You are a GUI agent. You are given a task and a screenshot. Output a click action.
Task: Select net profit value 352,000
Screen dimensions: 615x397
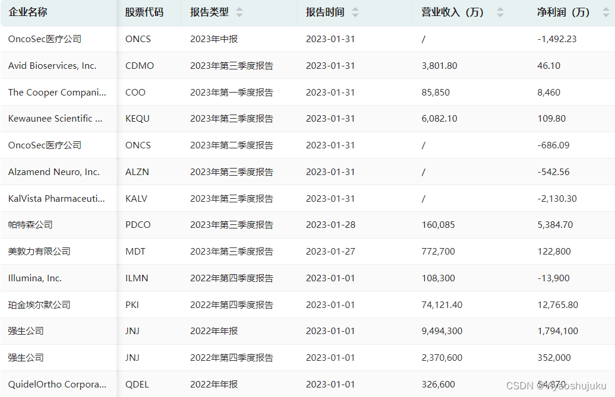[554, 357]
